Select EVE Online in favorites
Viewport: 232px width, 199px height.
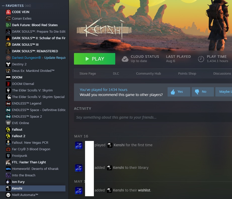click(x=33, y=123)
